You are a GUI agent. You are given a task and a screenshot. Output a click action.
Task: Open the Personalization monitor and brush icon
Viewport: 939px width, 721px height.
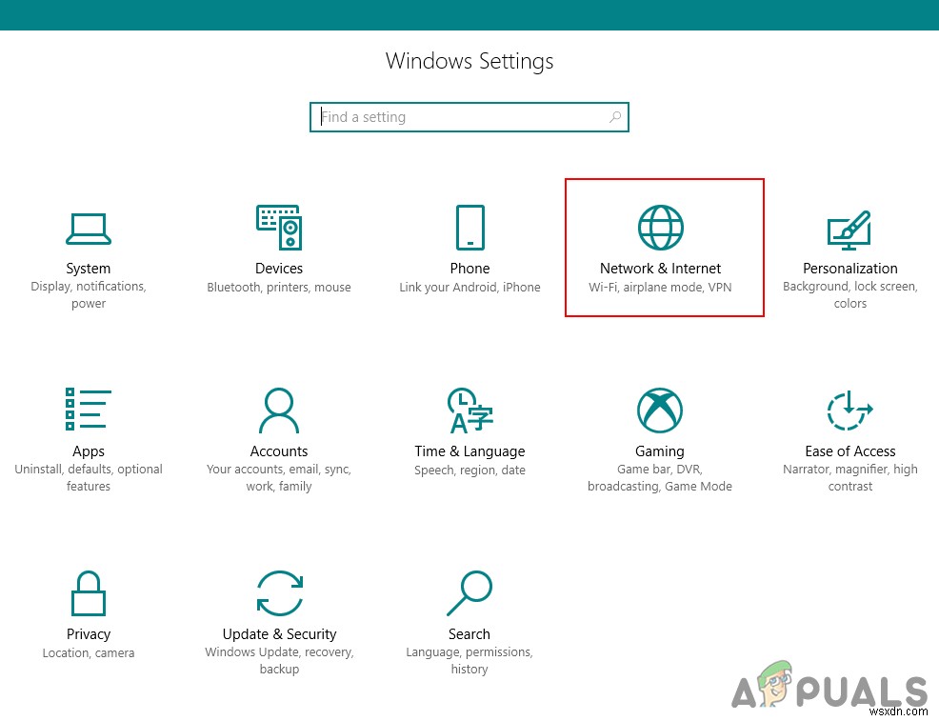coord(849,230)
